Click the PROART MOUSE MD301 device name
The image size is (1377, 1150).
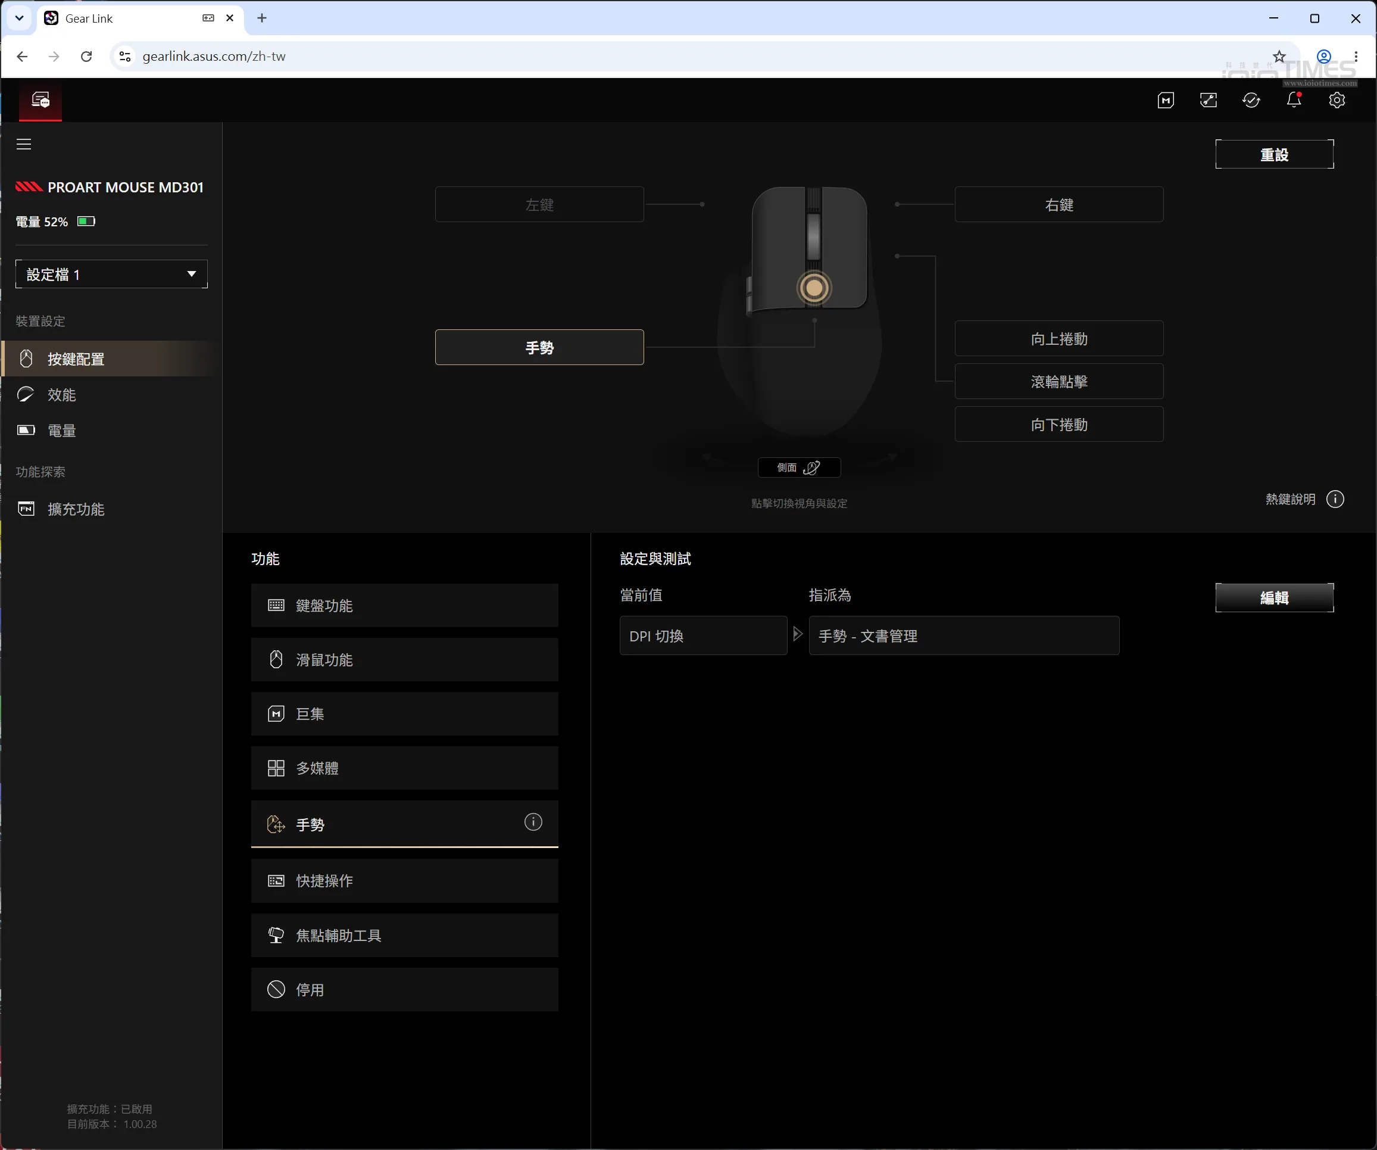[126, 187]
